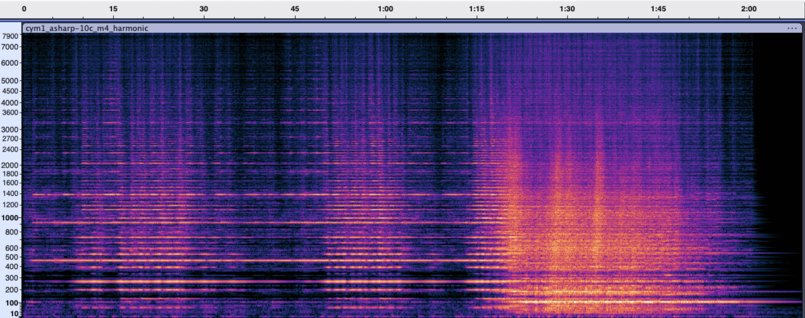Image resolution: width=805 pixels, height=318 pixels.
Task: Click the 1:45 mark on the timeline
Action: click(658, 9)
